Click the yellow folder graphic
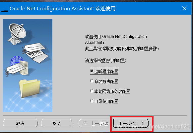The image size is (193, 133). coord(30,88)
